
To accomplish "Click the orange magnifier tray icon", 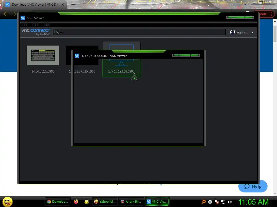I will click(x=204, y=202).
